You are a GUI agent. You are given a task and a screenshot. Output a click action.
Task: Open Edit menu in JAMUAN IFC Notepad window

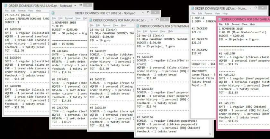pyautogui.click(x=98, y=25)
